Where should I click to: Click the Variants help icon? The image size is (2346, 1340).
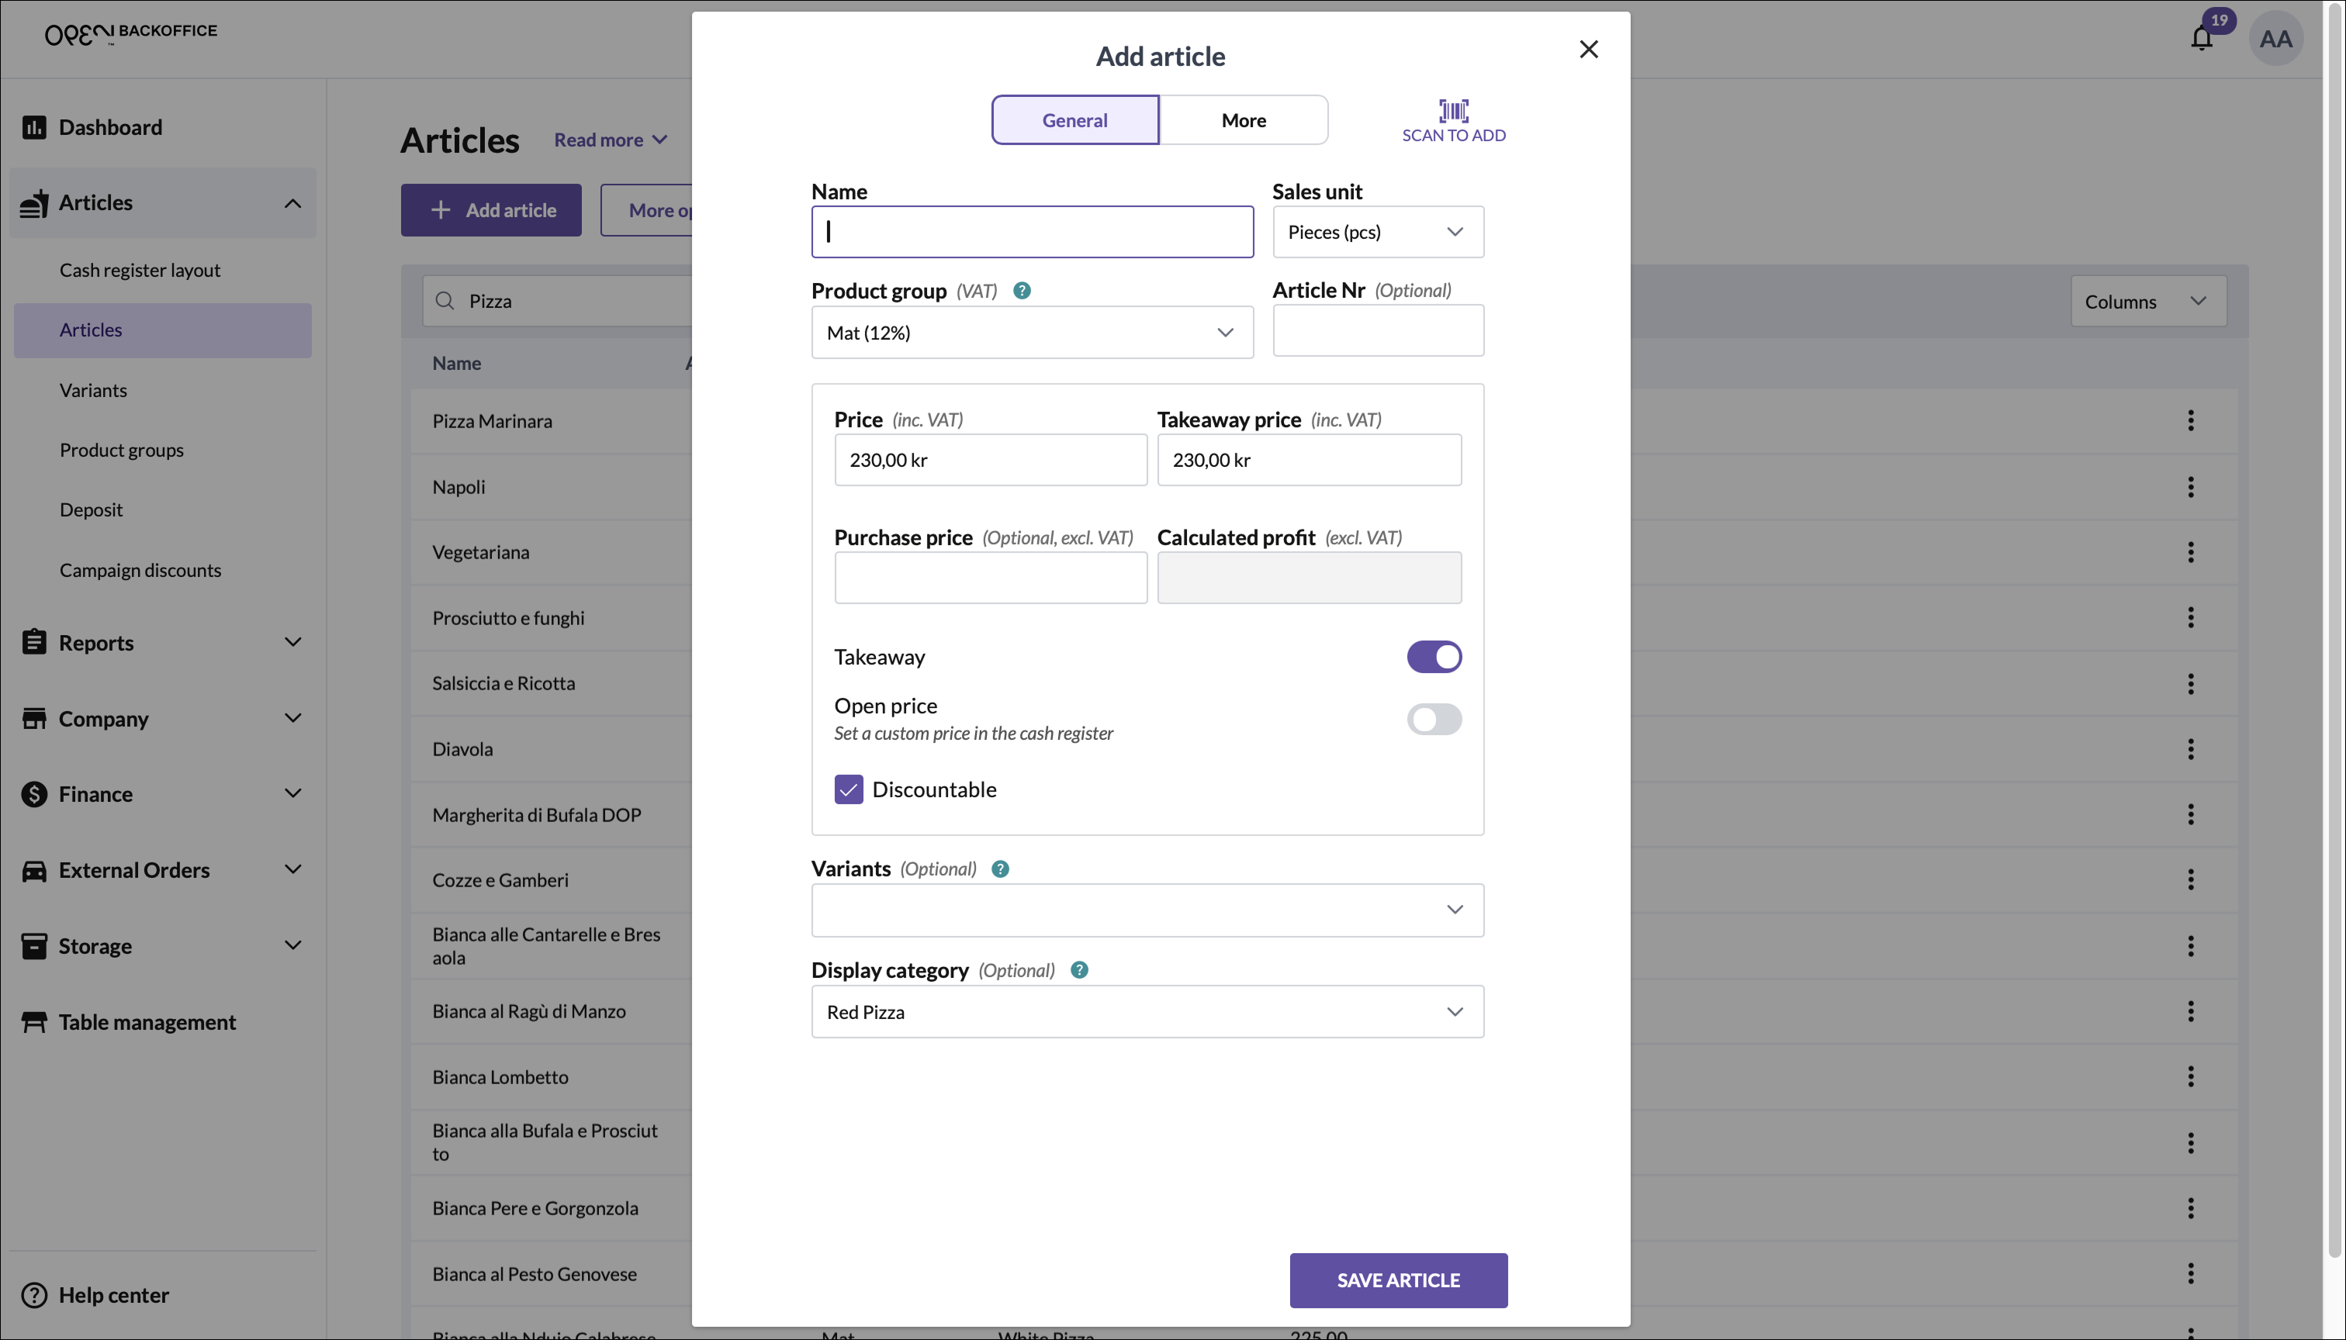(x=1000, y=869)
